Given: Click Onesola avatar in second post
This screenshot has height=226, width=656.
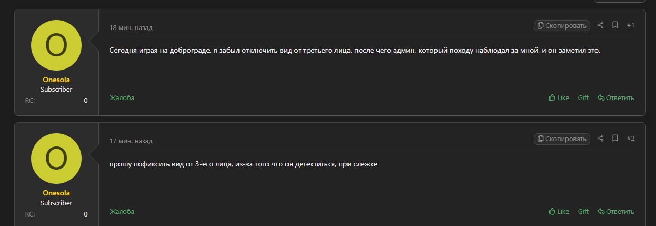Looking at the screenshot, I should [56, 159].
